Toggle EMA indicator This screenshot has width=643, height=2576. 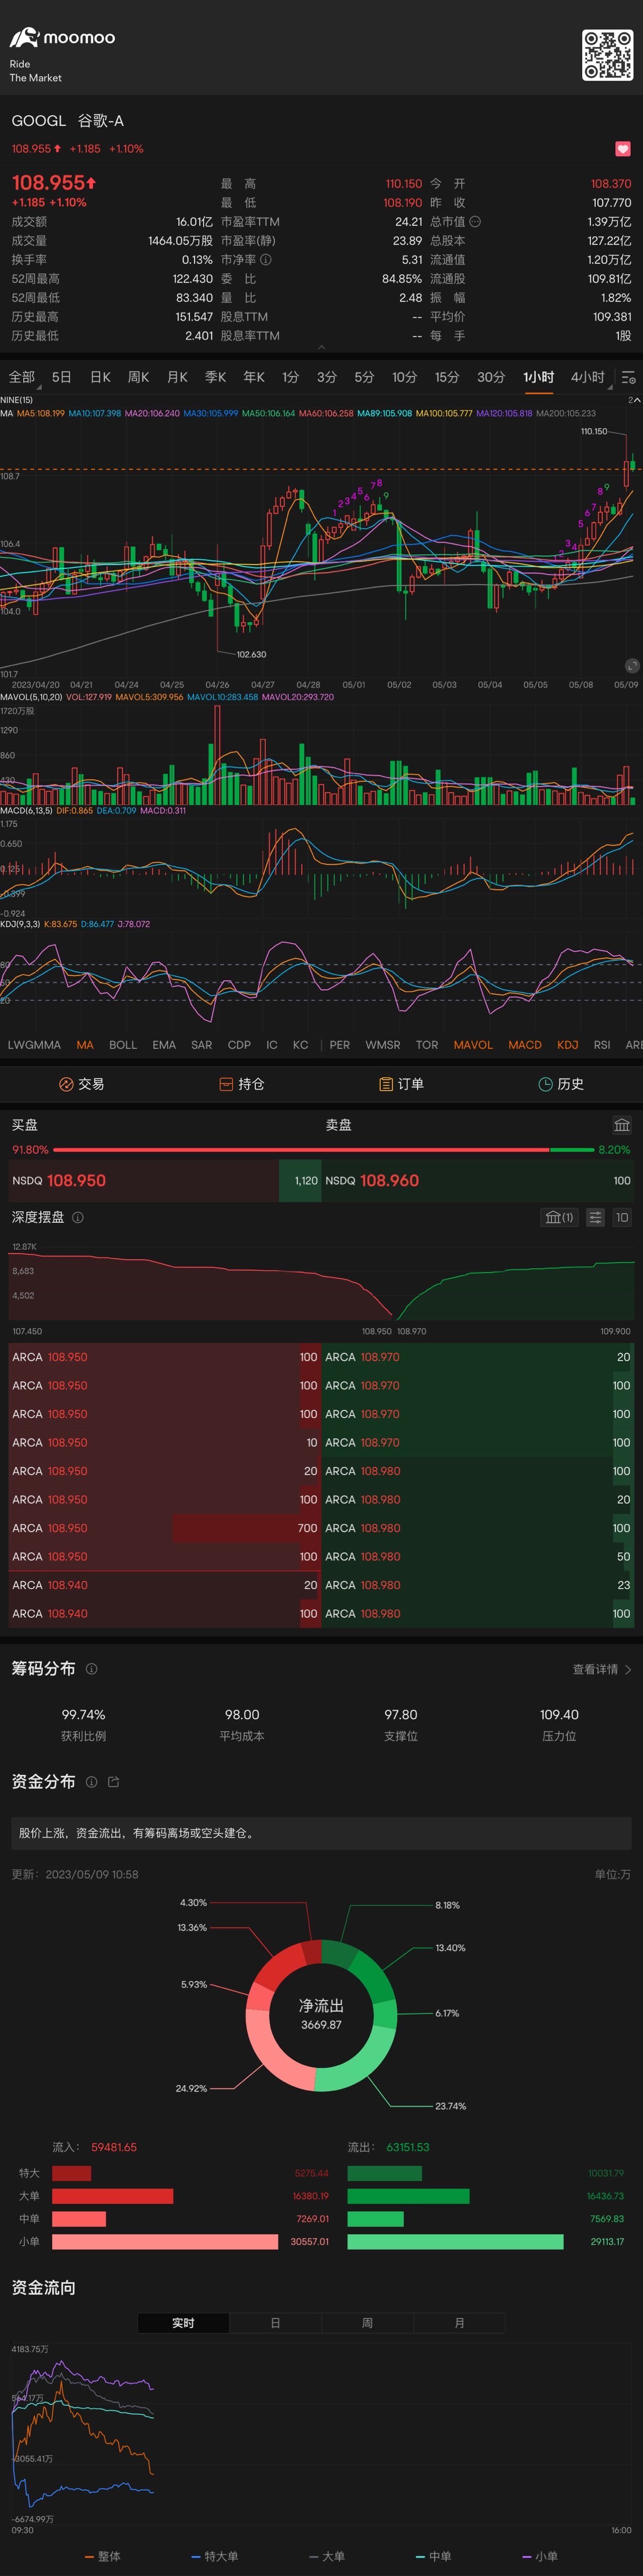pyautogui.click(x=164, y=1045)
